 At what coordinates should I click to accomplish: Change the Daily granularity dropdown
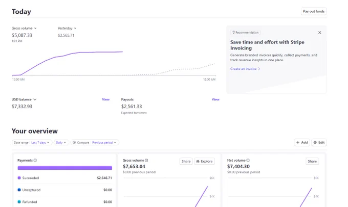61,142
